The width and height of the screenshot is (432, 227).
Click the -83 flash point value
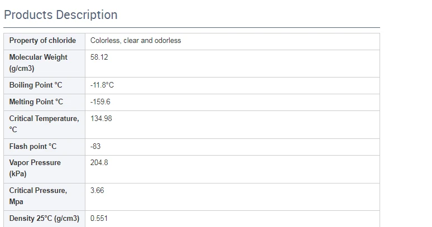(x=95, y=146)
